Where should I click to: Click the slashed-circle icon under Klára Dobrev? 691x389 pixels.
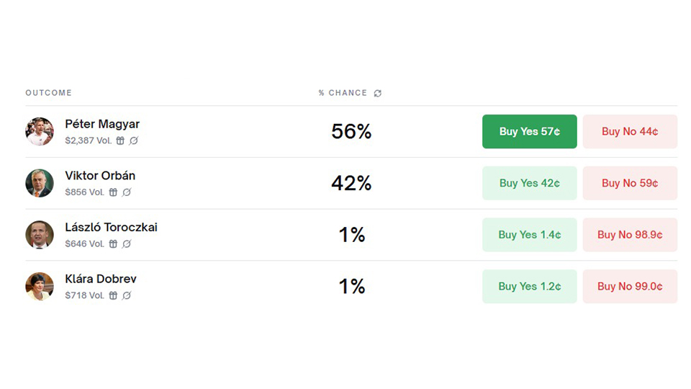(x=127, y=295)
